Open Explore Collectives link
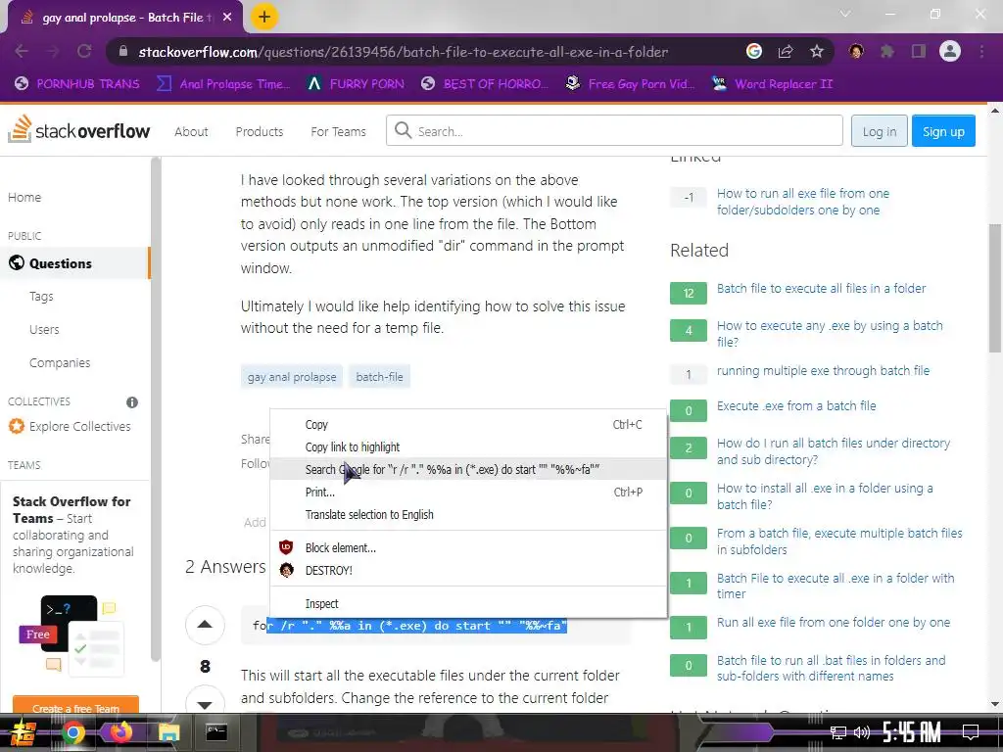Viewport: 1003px width, 752px height. [70, 427]
